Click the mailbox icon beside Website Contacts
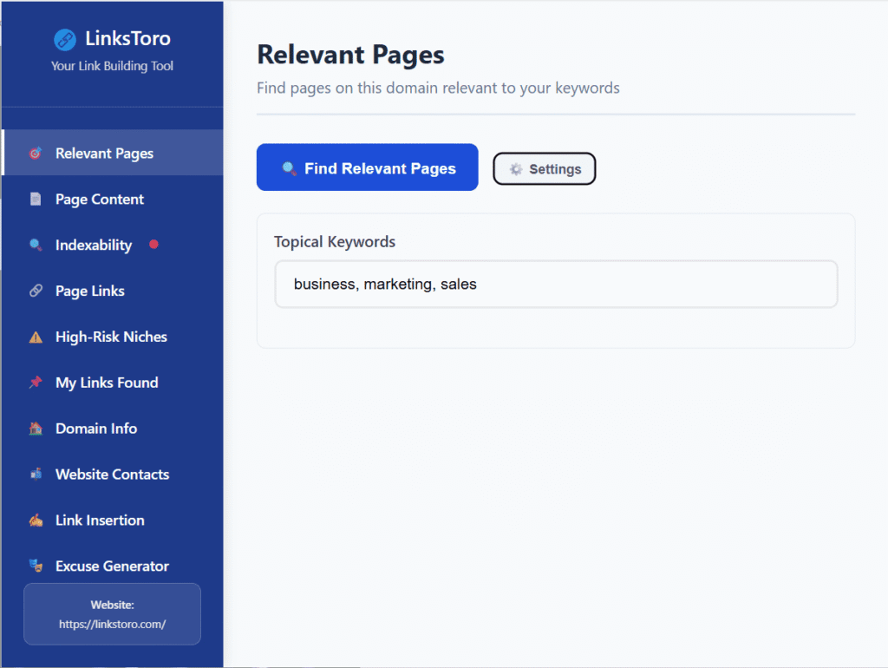This screenshot has width=888, height=668. [36, 475]
